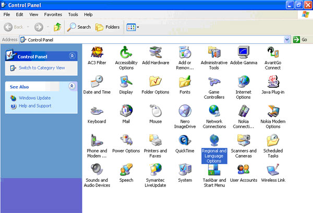Open the View menu
The image size is (313, 213).
[x=34, y=15]
